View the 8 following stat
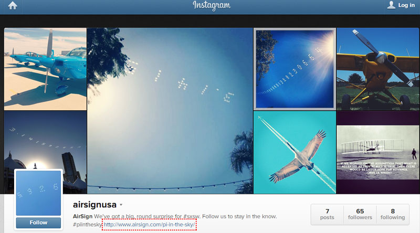The height and width of the screenshot is (233, 420). click(x=393, y=214)
